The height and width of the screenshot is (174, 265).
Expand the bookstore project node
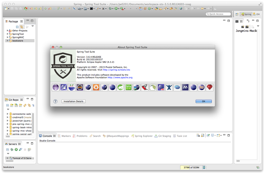point(7,41)
